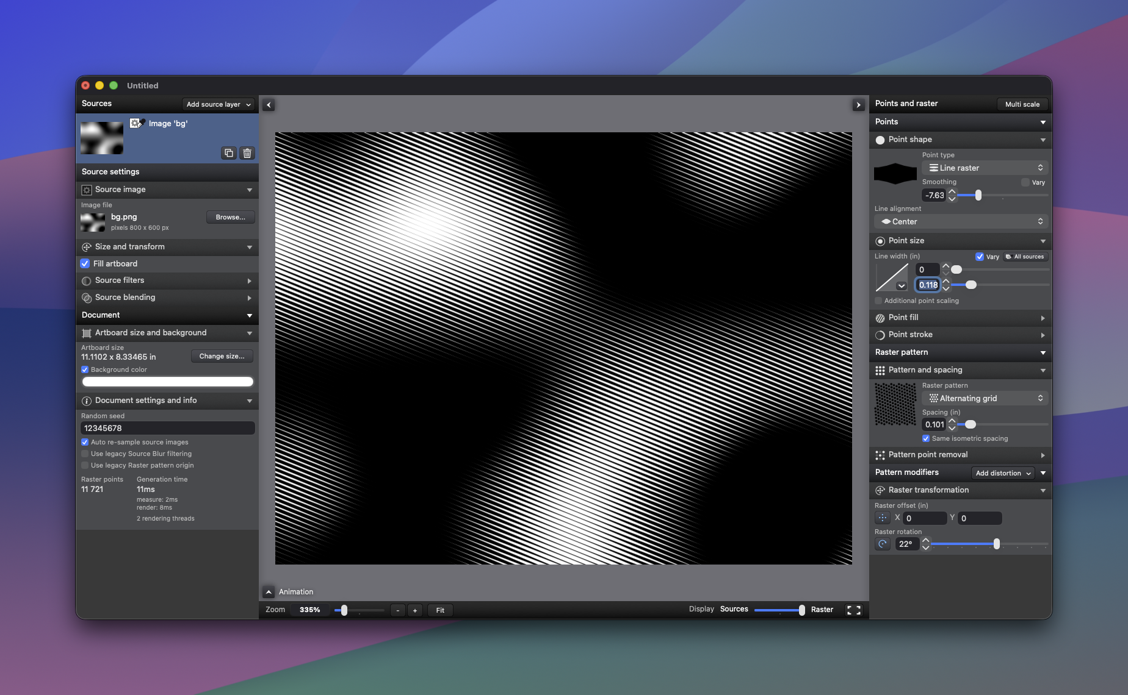Click the raster offset position icon
The height and width of the screenshot is (695, 1128).
[x=883, y=518]
